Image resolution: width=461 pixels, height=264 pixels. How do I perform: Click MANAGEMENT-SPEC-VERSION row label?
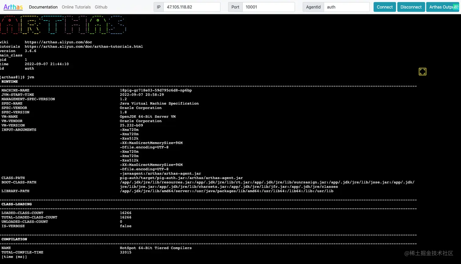pyautogui.click(x=28, y=99)
